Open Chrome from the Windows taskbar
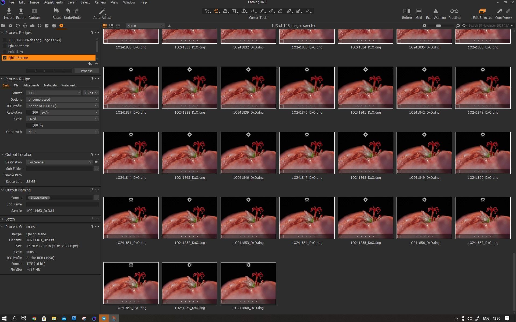516x322 pixels. (x=34, y=318)
